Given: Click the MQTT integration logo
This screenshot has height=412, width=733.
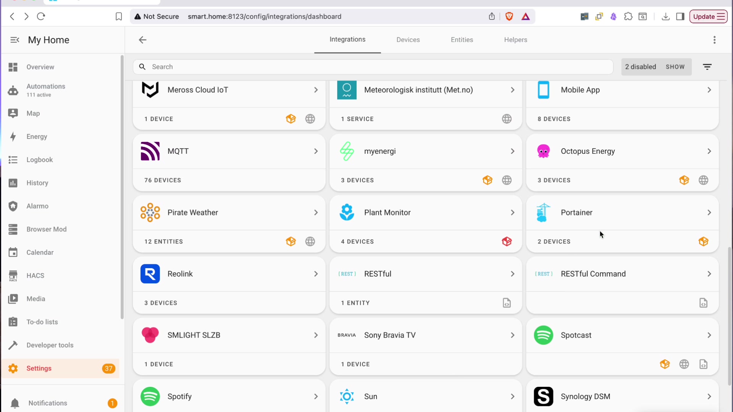Looking at the screenshot, I should pos(150,151).
